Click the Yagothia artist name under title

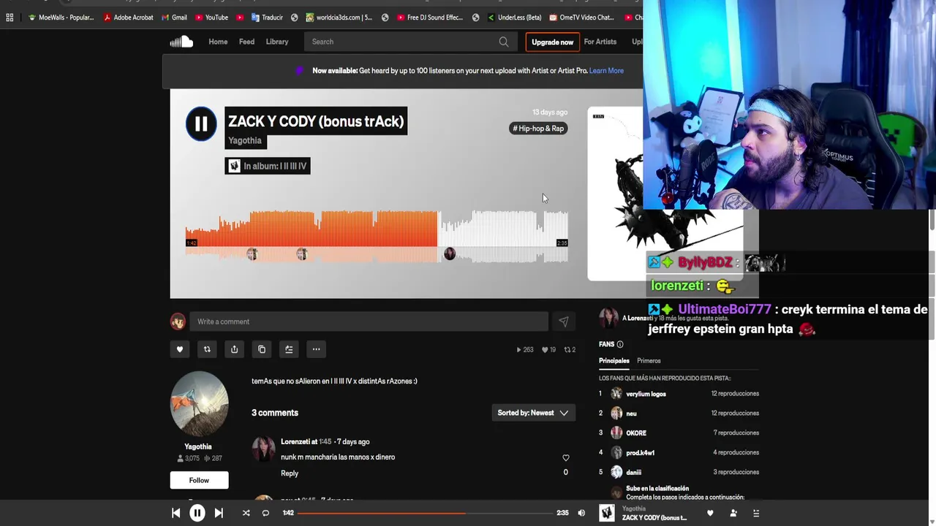(x=245, y=141)
